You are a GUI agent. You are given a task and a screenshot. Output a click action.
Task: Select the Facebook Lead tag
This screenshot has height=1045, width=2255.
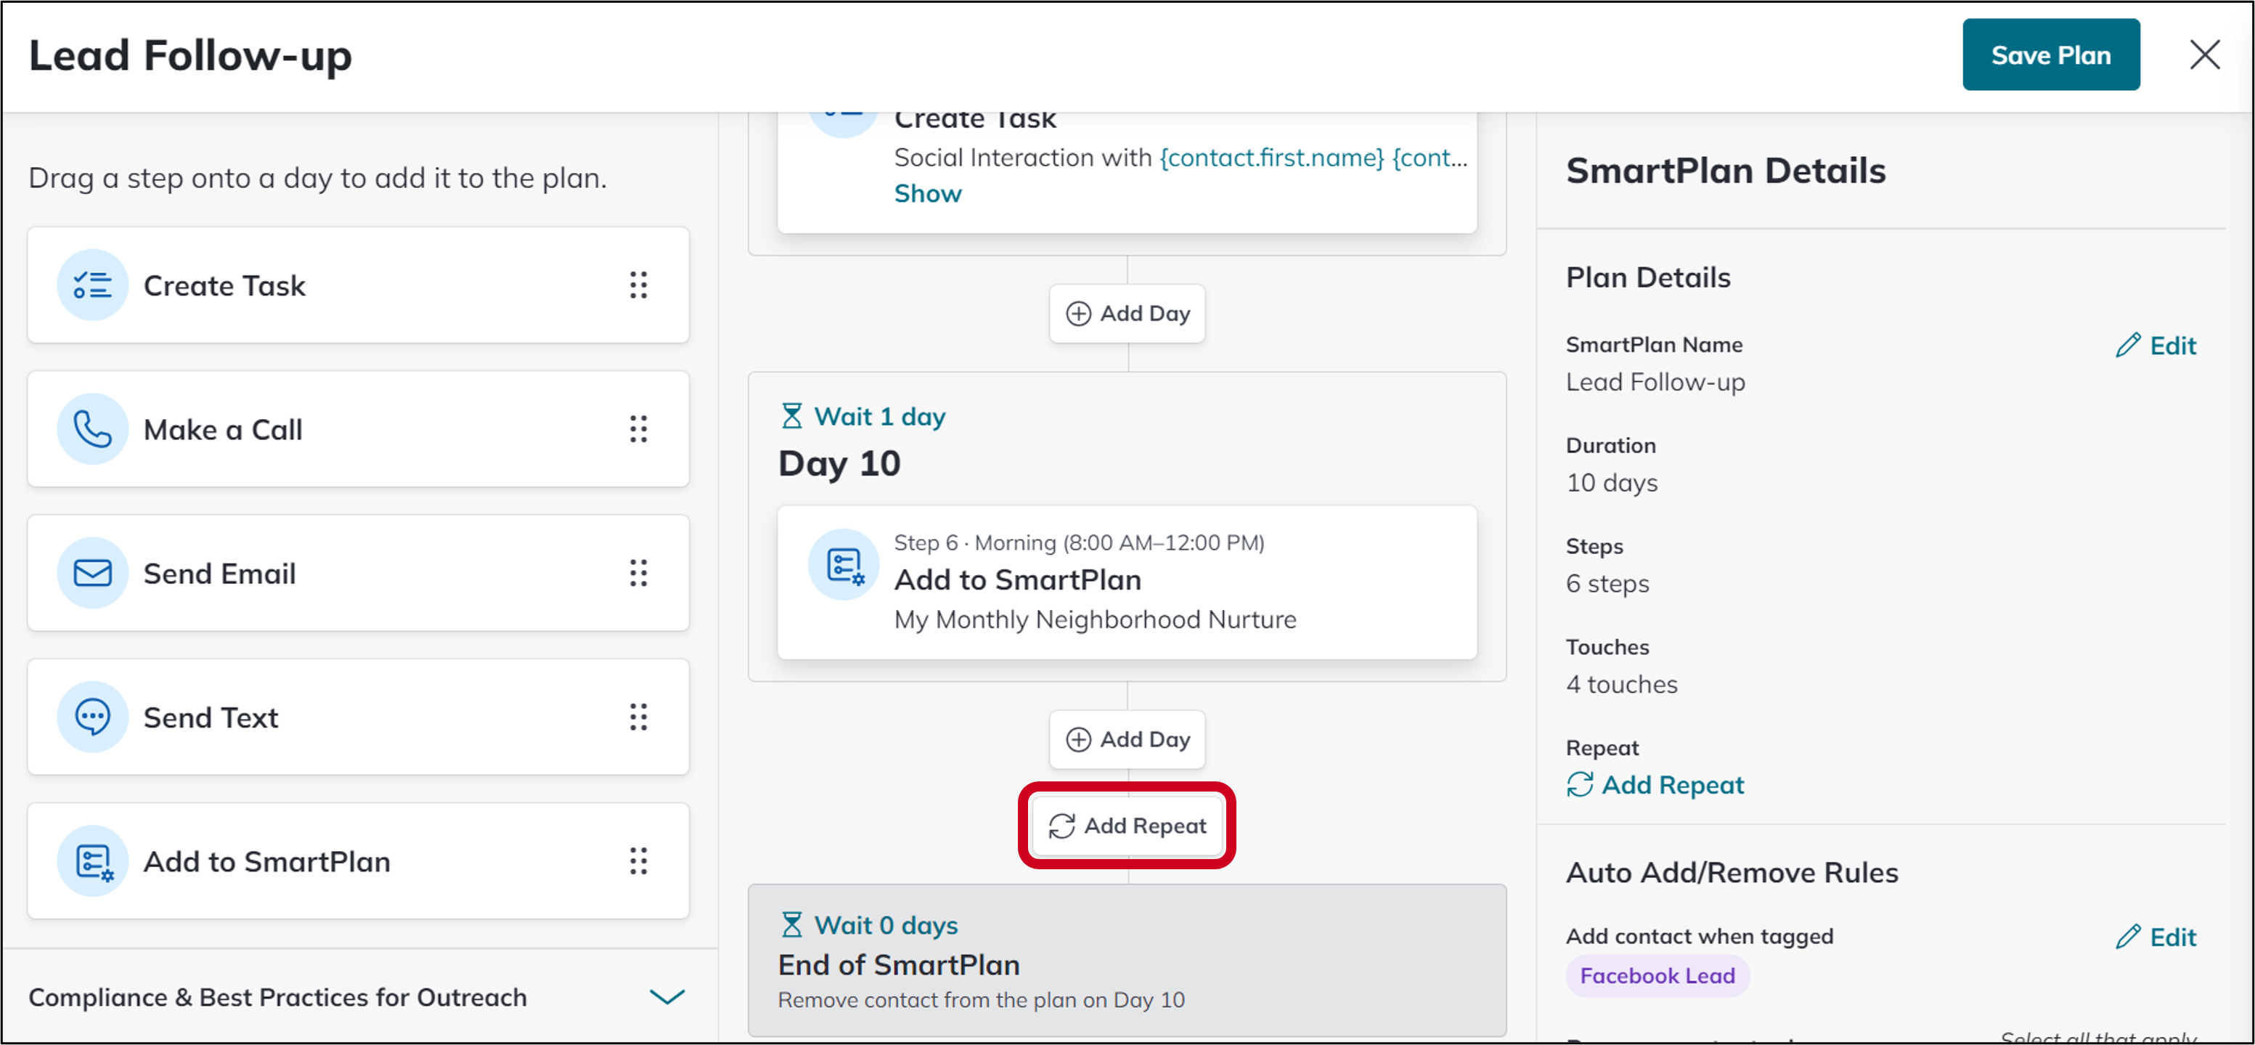[x=1657, y=976]
